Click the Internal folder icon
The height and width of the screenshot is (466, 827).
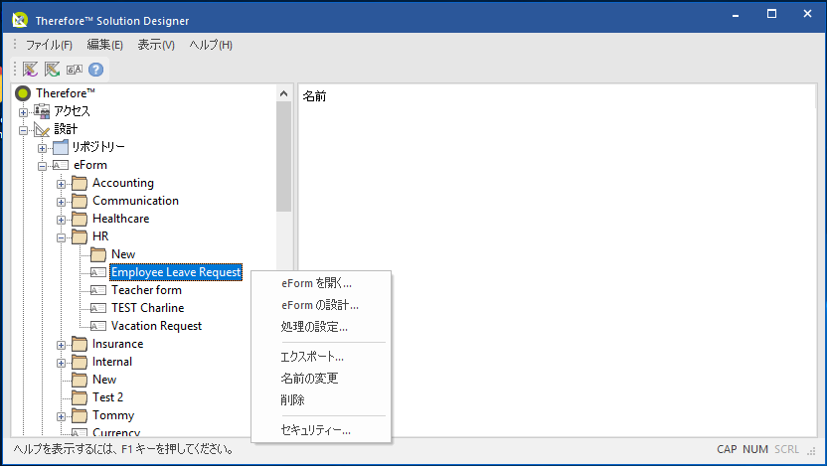tap(80, 362)
